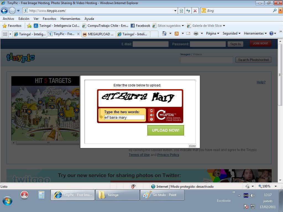Click the Compatibility View icon
This screenshot has width=283, height=212.
pos(181,11)
